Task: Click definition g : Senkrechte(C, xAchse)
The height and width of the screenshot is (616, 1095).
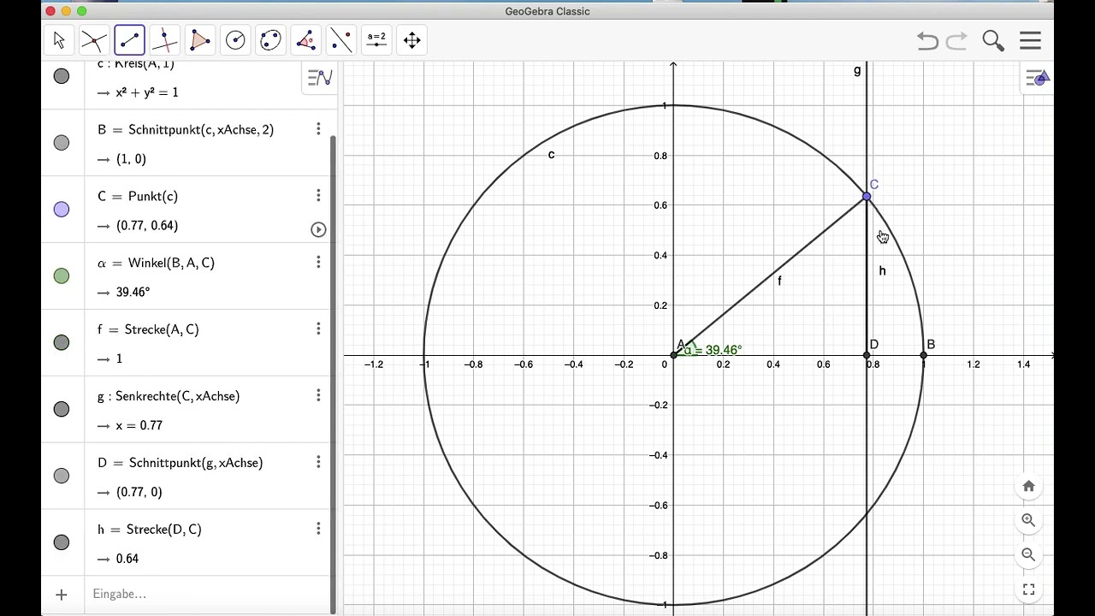Action: coord(169,396)
